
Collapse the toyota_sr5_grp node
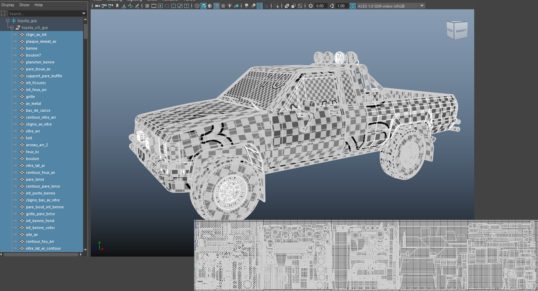click(12, 28)
